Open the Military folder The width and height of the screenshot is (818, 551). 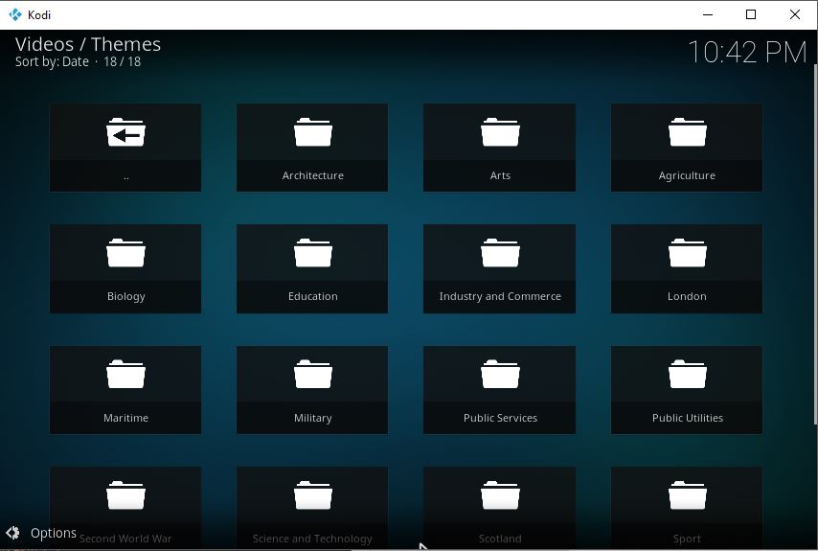point(312,390)
